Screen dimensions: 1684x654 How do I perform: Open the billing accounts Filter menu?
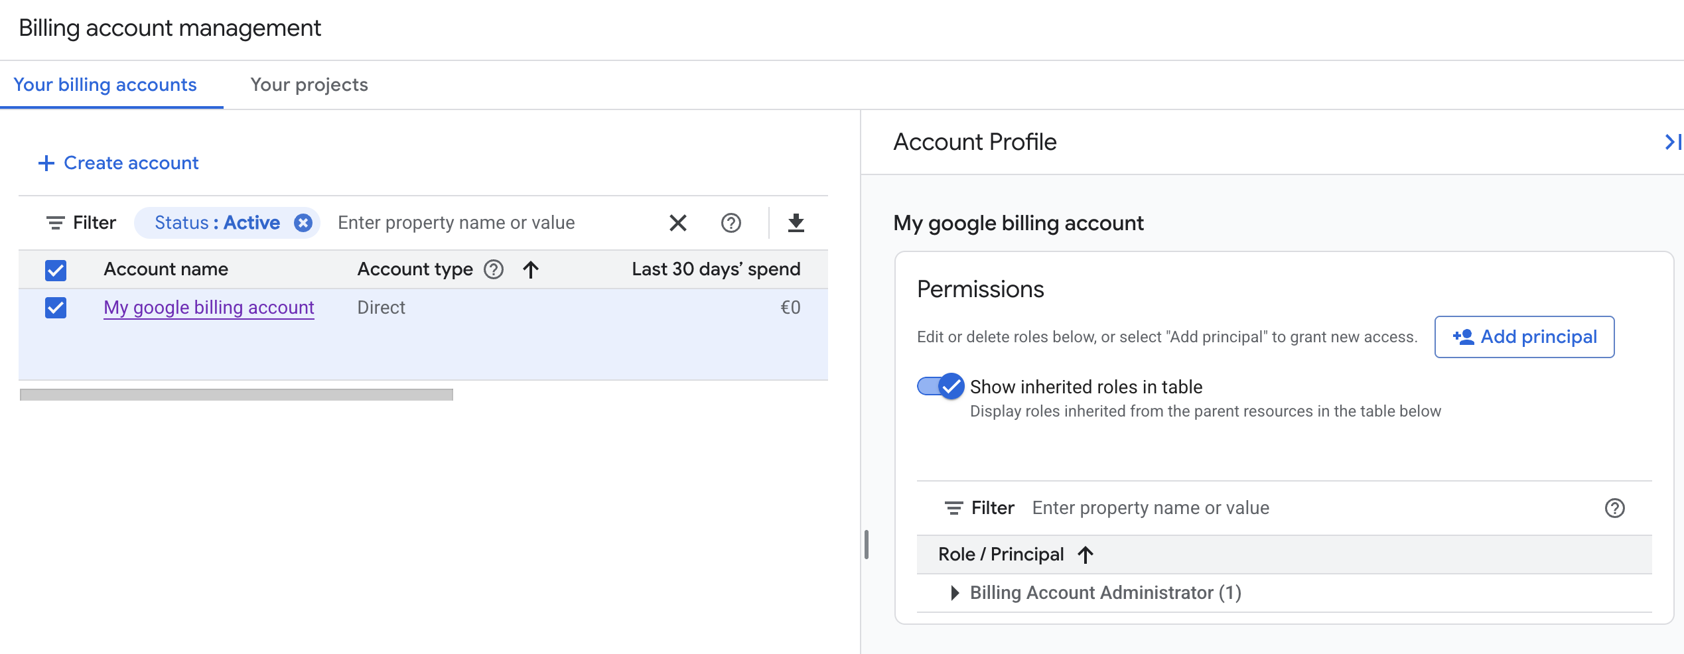coord(81,223)
